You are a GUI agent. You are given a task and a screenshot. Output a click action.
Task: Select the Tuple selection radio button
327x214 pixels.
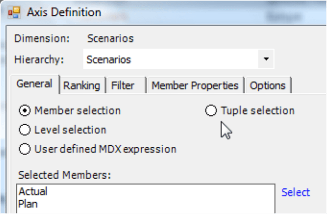pyautogui.click(x=211, y=110)
